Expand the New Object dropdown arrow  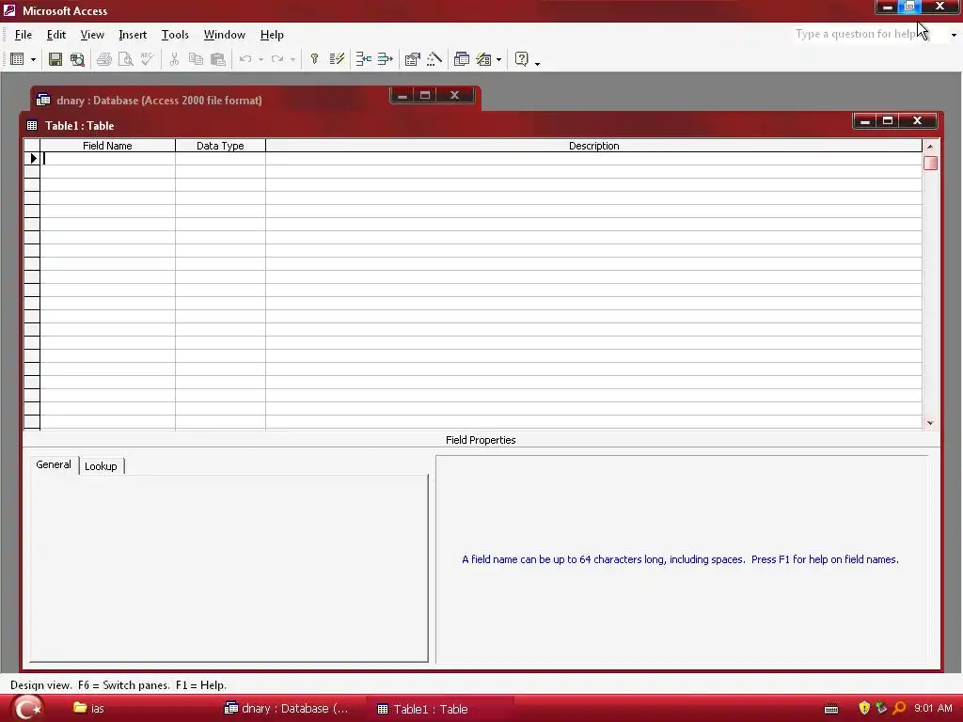click(x=498, y=59)
